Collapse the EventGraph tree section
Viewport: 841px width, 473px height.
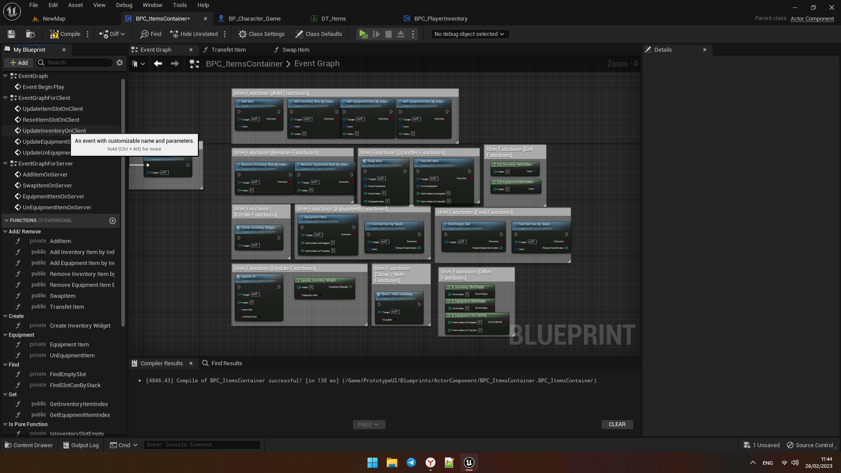tap(5, 76)
